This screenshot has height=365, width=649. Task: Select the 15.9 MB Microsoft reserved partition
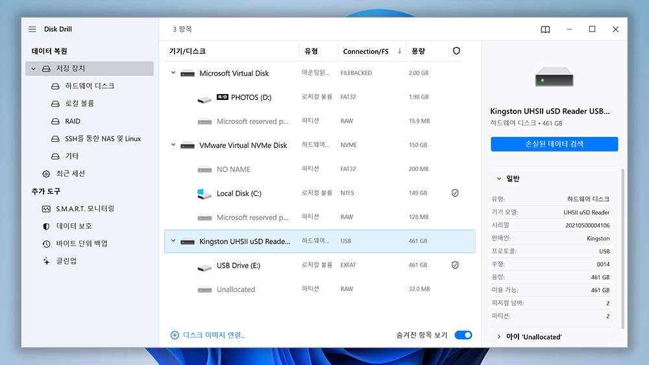[x=319, y=121]
